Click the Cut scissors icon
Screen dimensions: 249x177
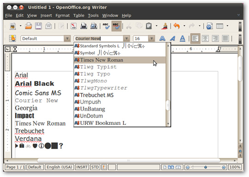(129, 26)
